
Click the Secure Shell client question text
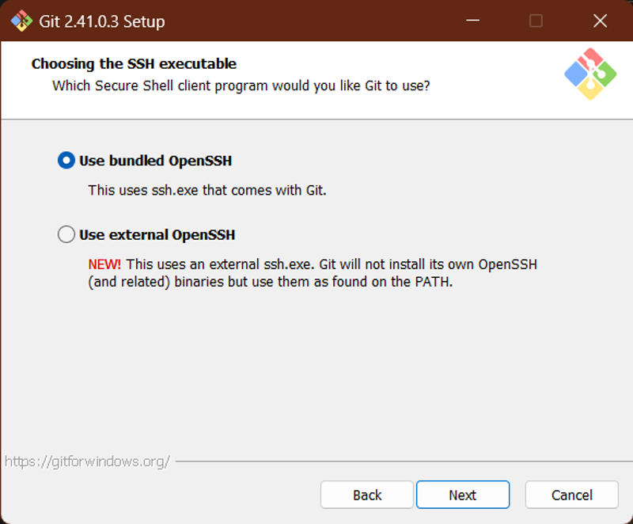[x=241, y=85]
